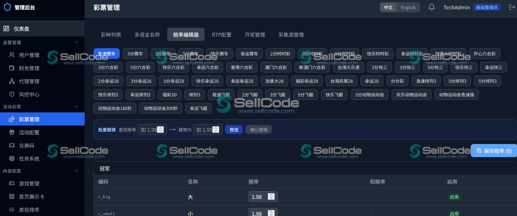Open 兑换码 in the sidebar
The width and height of the screenshot is (517, 216).
click(x=42, y=145)
